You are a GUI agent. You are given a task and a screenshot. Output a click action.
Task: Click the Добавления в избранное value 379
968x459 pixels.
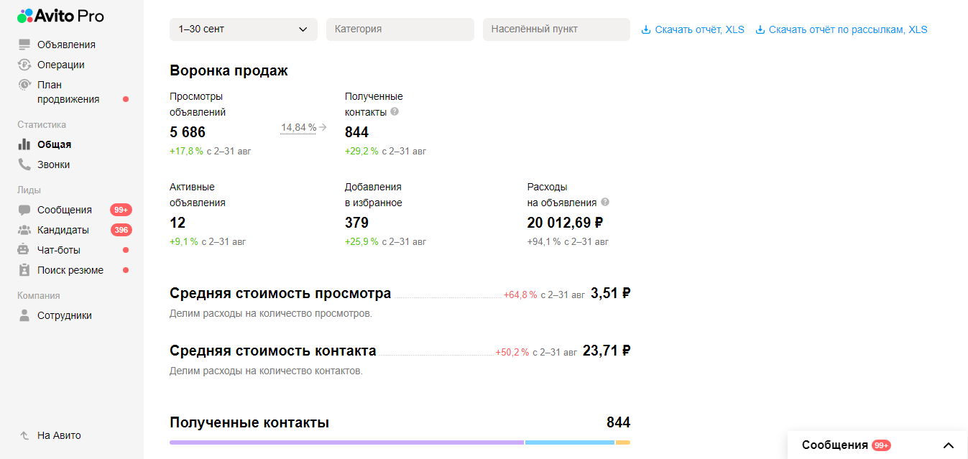tap(356, 223)
